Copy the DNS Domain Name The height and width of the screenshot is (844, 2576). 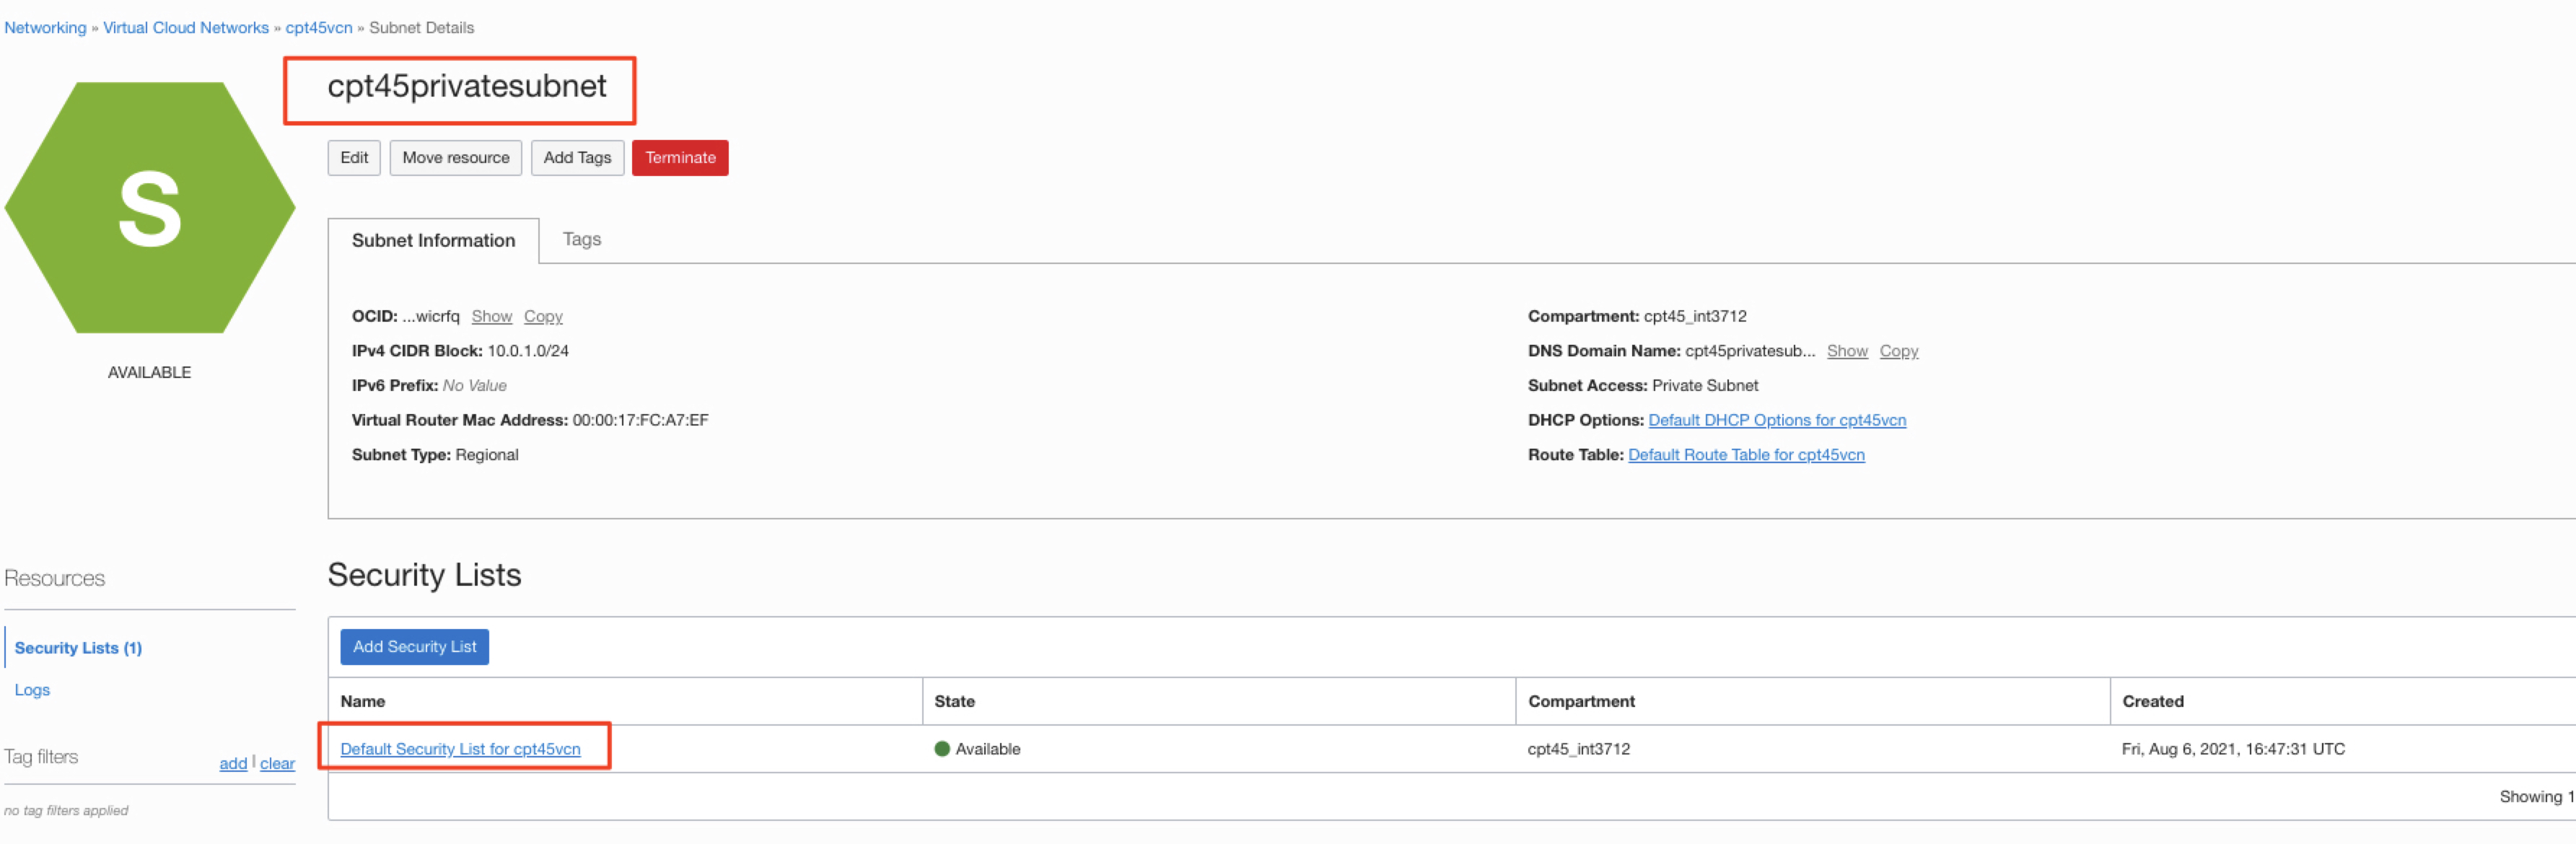(x=1898, y=351)
